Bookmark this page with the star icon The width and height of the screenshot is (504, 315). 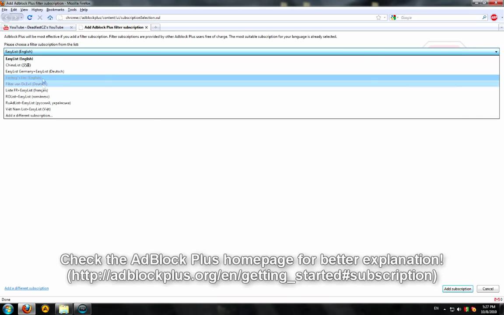pos(378,17)
